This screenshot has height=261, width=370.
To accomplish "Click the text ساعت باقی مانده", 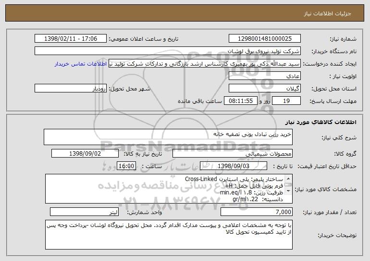I will [x=199, y=102].
